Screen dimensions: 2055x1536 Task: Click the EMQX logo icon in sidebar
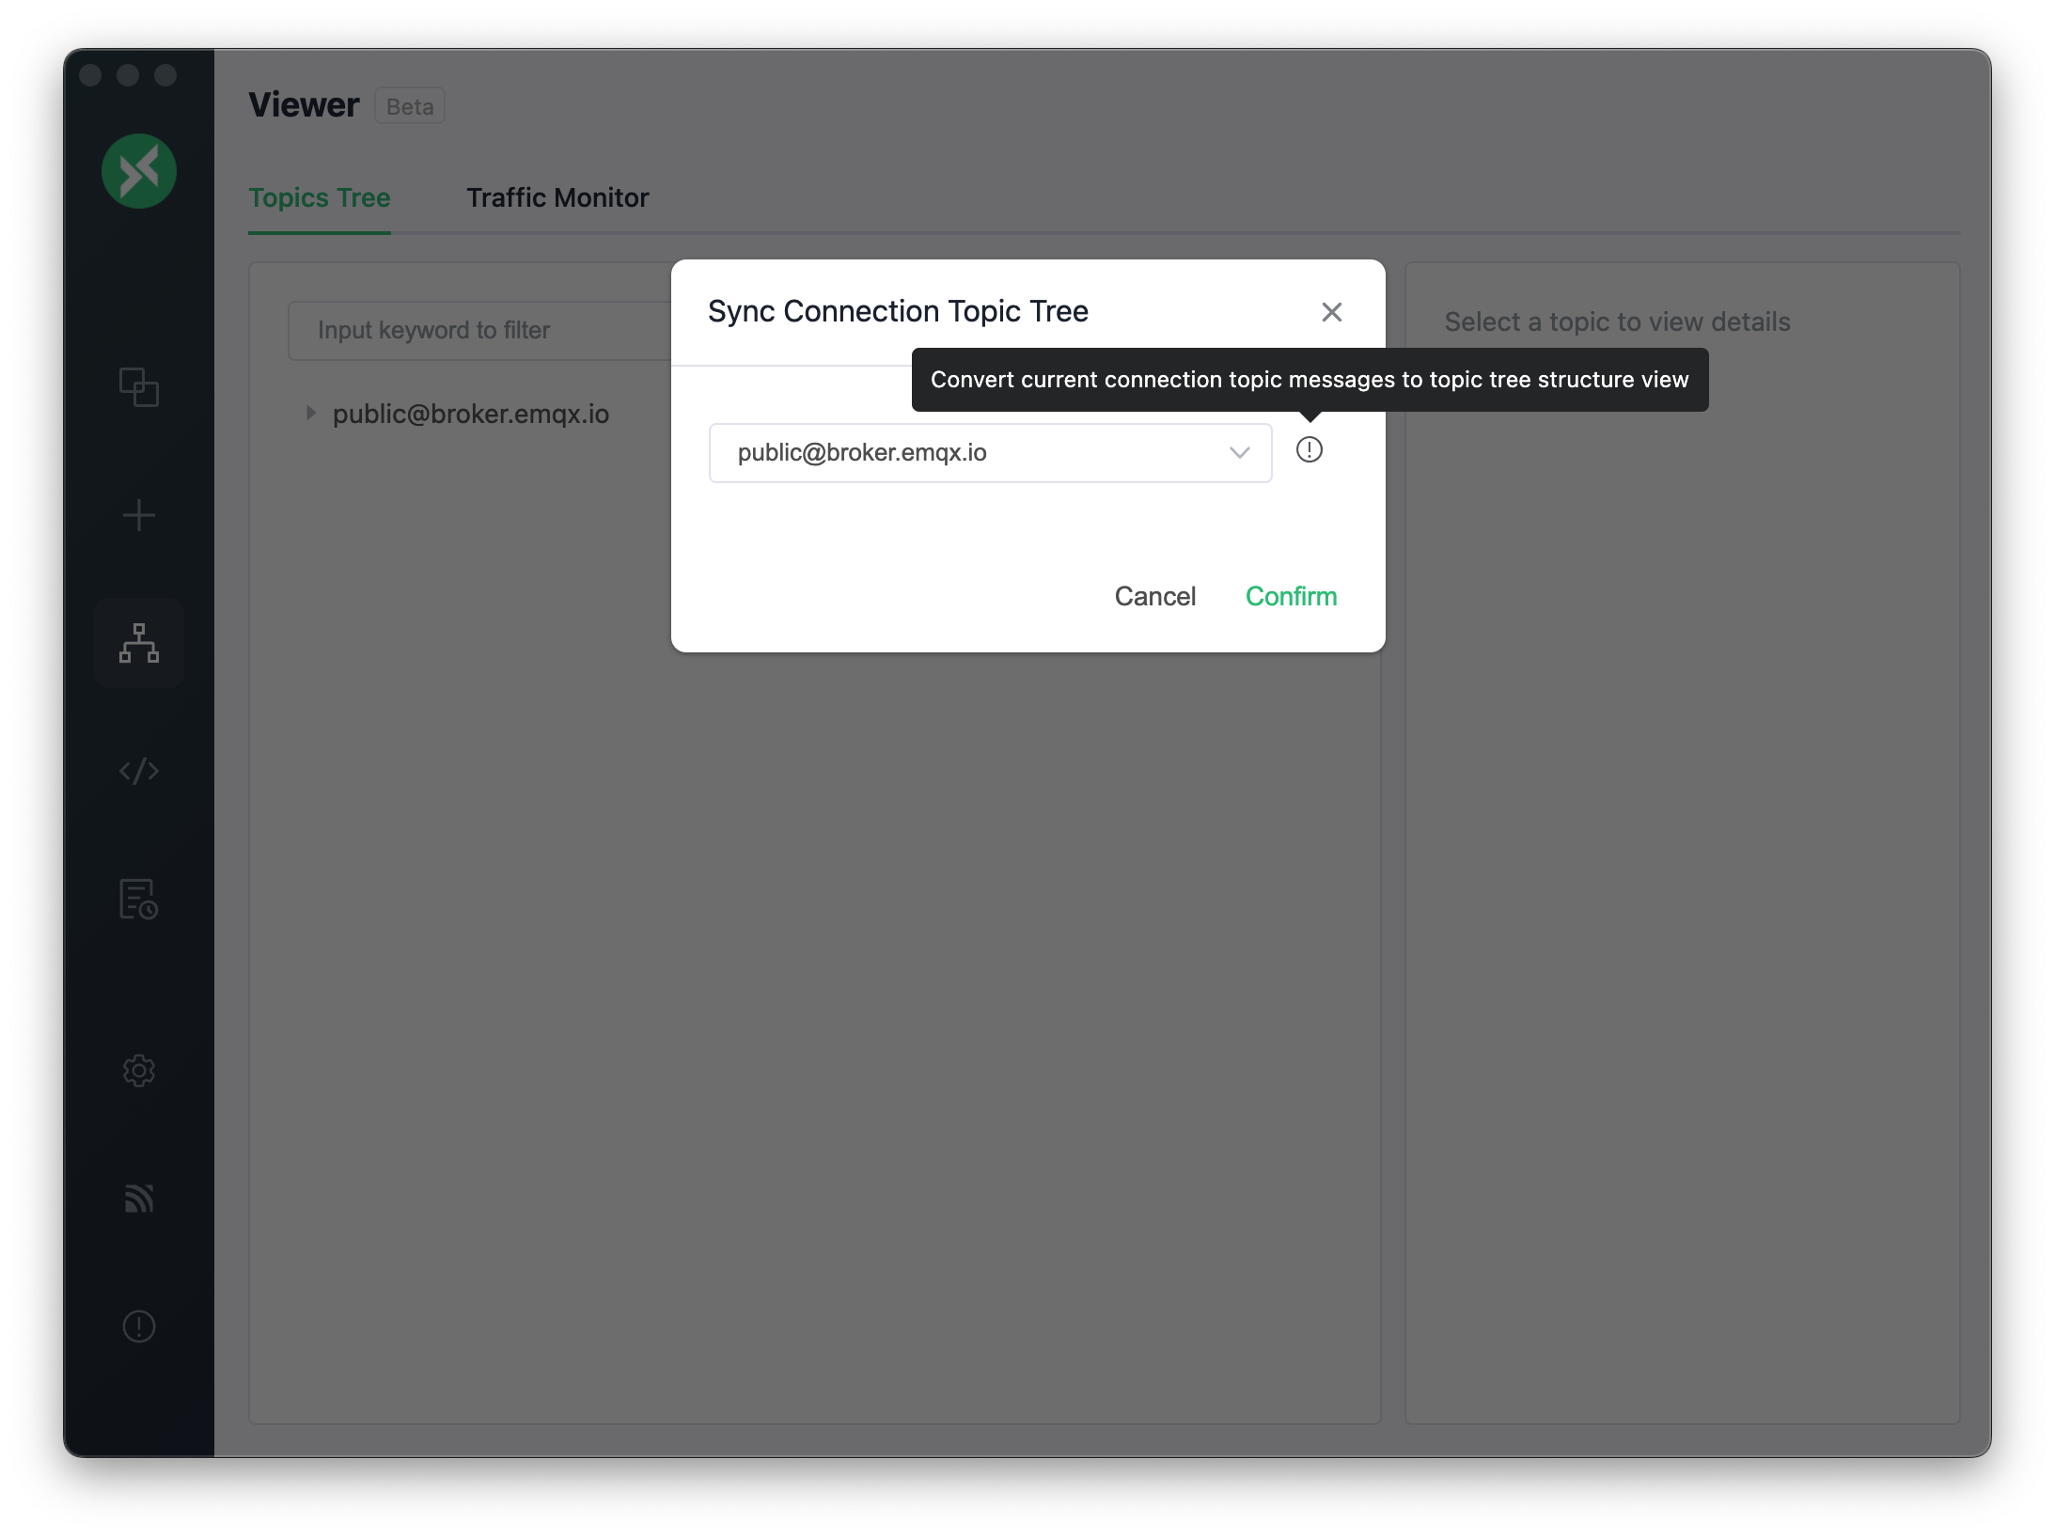[x=139, y=169]
